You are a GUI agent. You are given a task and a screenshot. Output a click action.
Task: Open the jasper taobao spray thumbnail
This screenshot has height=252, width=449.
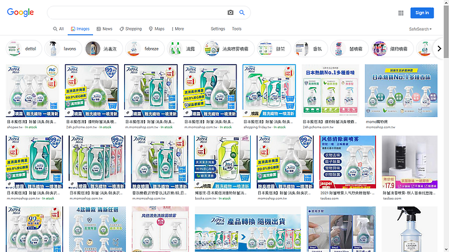347,162
